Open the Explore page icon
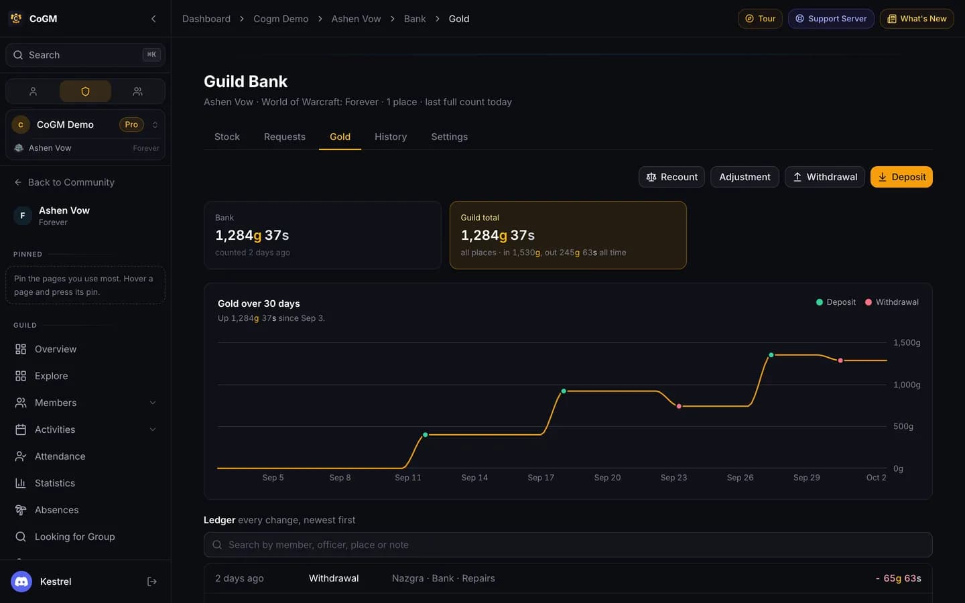965x603 pixels. [x=21, y=376]
